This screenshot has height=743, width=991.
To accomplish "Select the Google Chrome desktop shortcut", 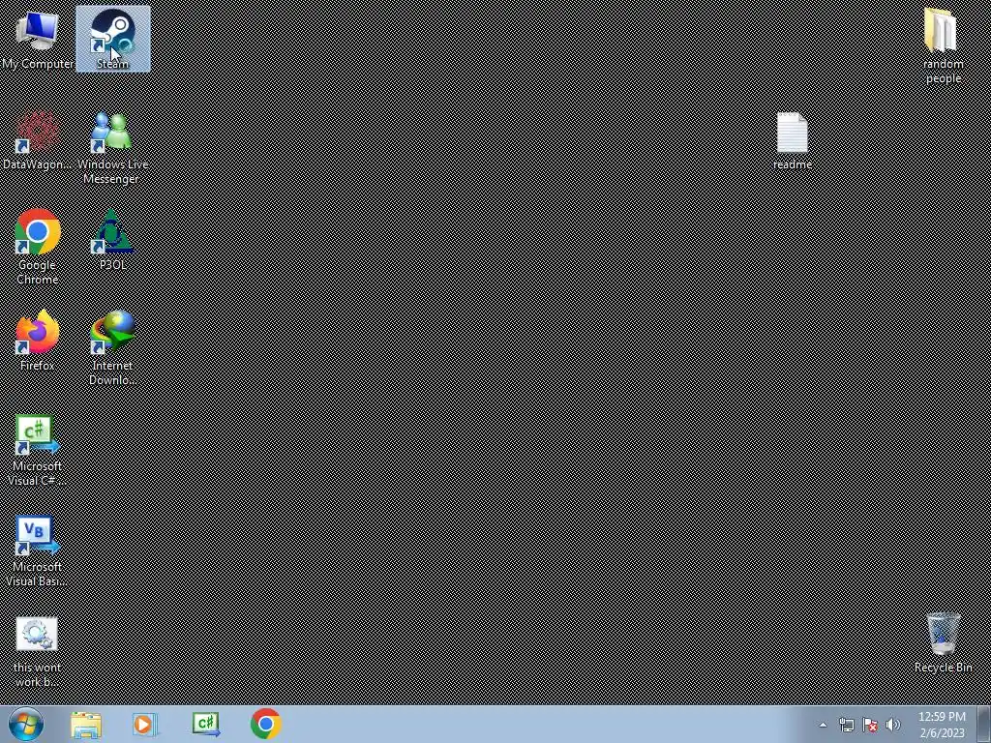I will pos(38,248).
